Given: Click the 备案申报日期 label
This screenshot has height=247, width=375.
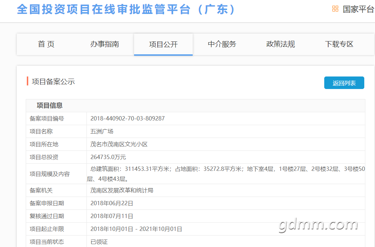Looking at the screenshot, I should point(46,203).
